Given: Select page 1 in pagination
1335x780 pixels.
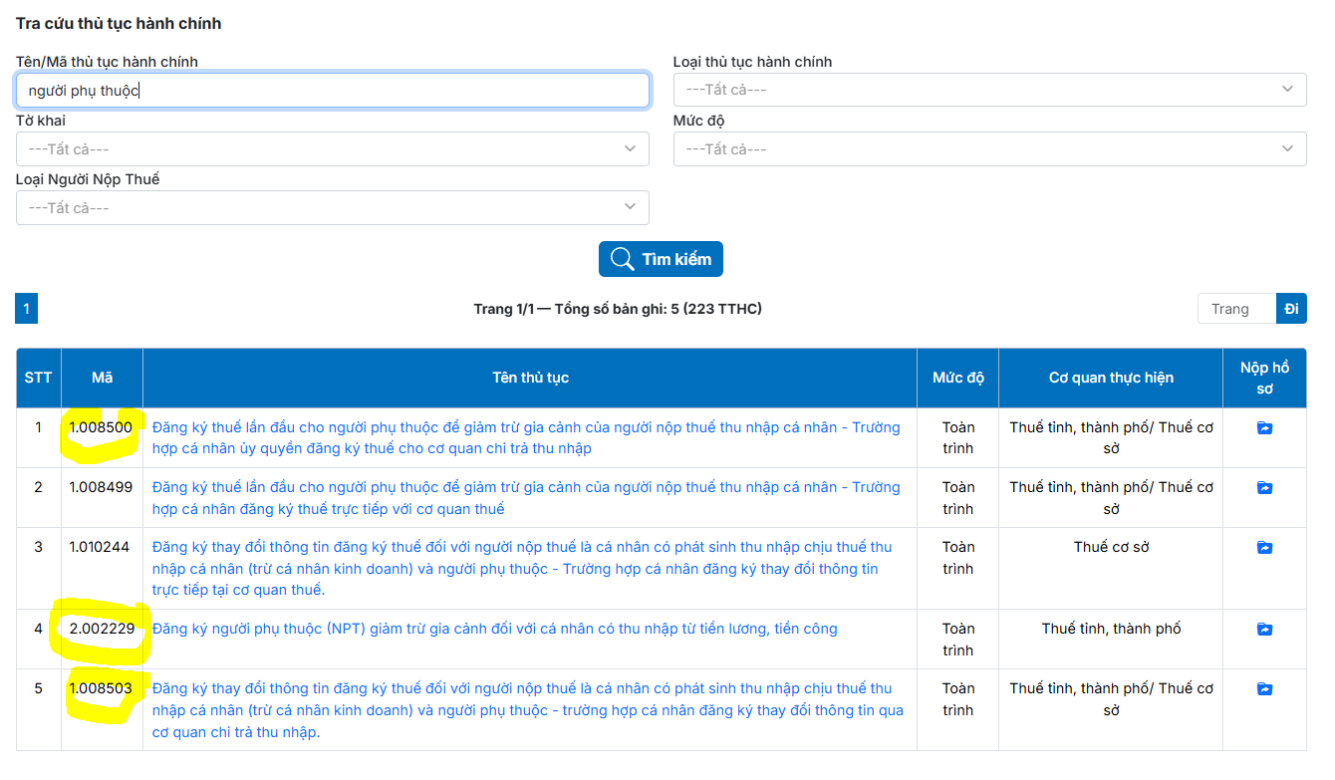Looking at the screenshot, I should pos(26,309).
